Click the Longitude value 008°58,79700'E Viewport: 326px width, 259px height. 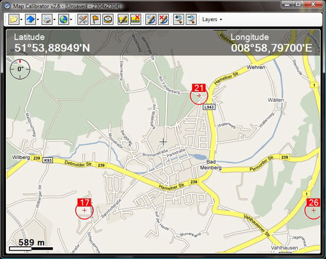[271, 48]
